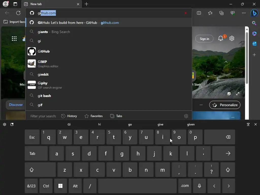Viewport: 260px width, 195px height.
Task: Refresh the current page
Action: click(x=18, y=13)
